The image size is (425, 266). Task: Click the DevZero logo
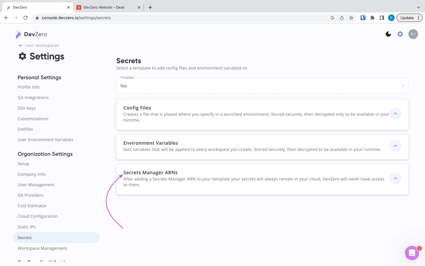[x=31, y=34]
